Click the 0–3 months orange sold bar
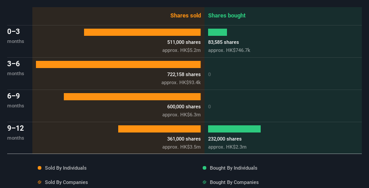 pos(142,32)
